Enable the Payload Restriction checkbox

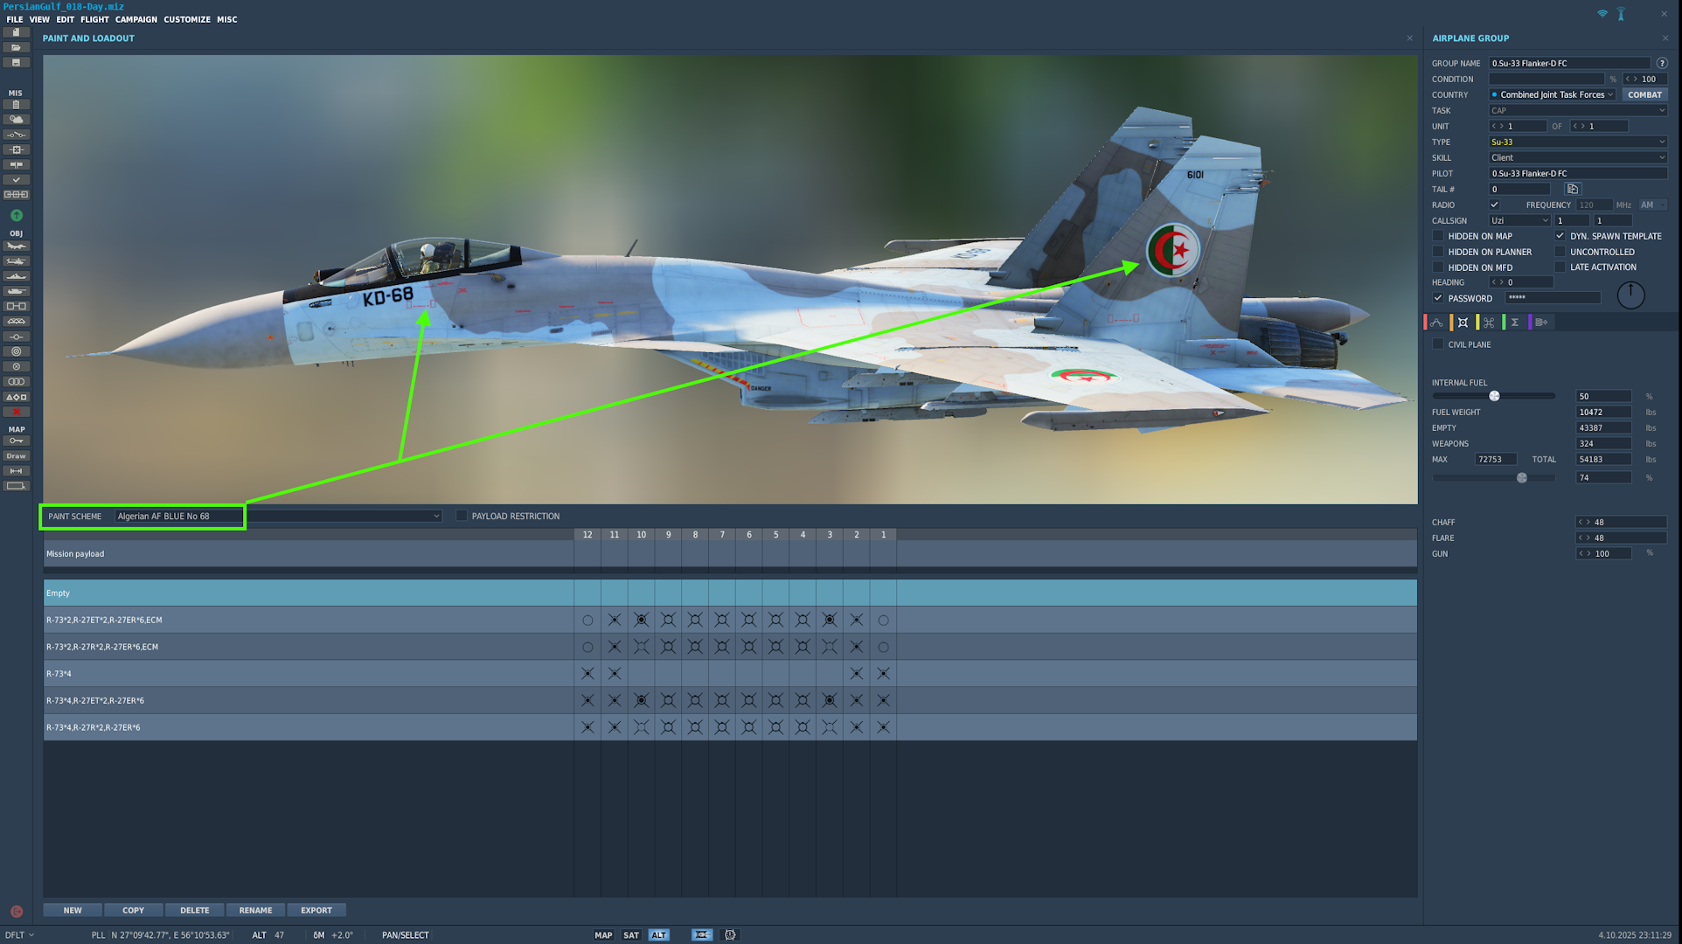click(462, 516)
